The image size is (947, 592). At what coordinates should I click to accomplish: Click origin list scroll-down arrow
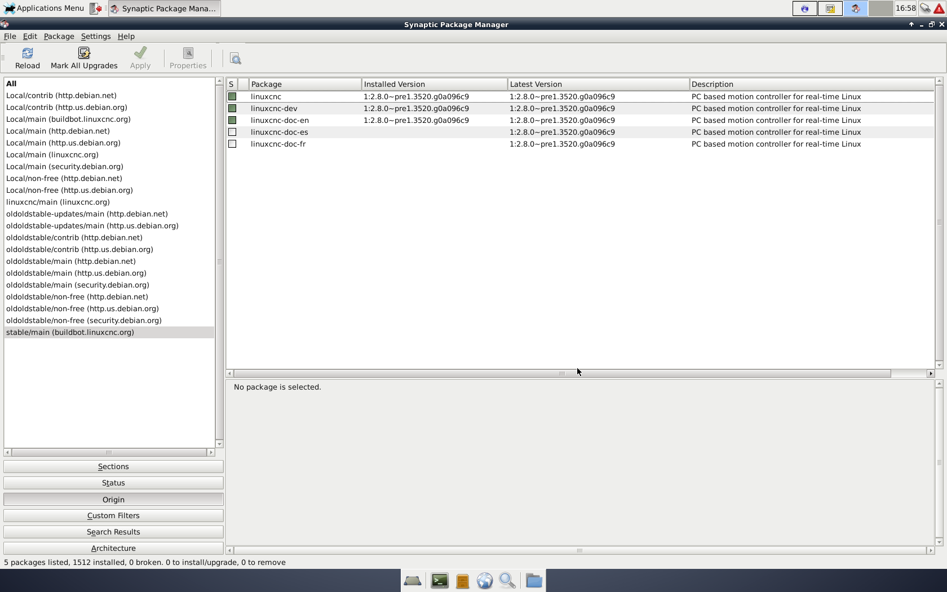click(219, 444)
